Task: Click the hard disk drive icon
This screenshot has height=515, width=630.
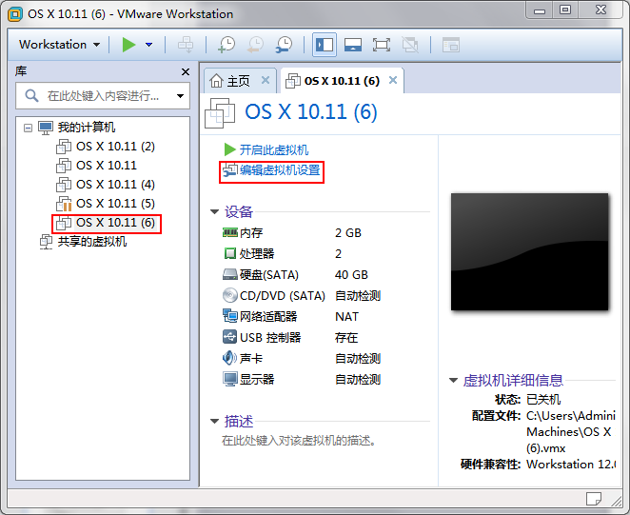Action: pos(230,274)
